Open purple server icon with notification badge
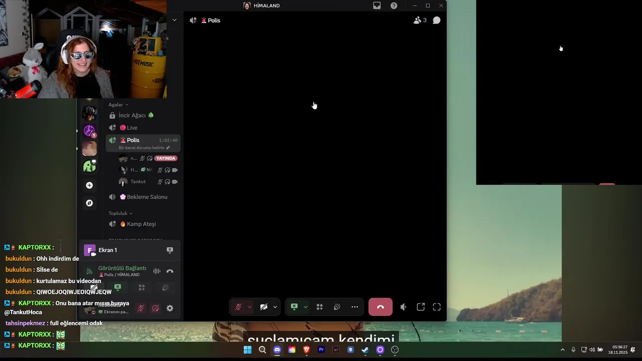The image size is (642, 361). click(x=89, y=131)
